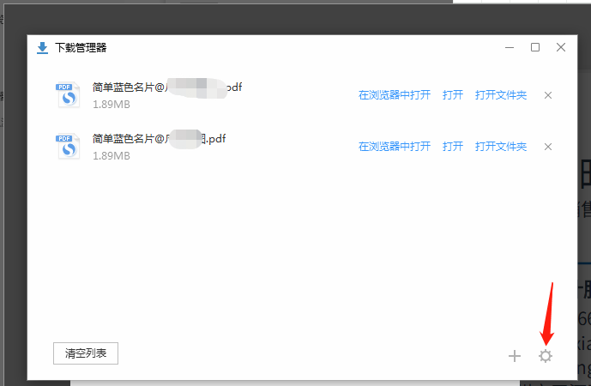Remove the first download entry
The width and height of the screenshot is (591, 386).
[548, 95]
